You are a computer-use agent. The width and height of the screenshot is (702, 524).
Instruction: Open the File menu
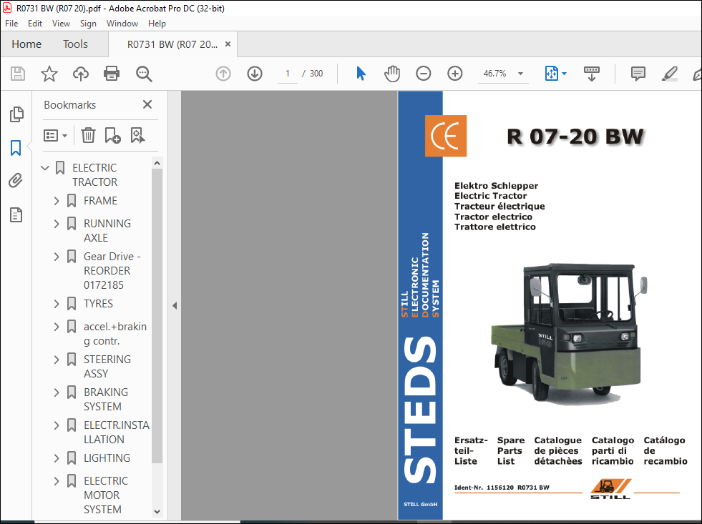[x=11, y=24]
